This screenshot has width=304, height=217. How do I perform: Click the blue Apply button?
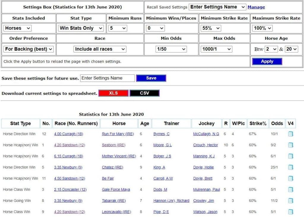267,61
